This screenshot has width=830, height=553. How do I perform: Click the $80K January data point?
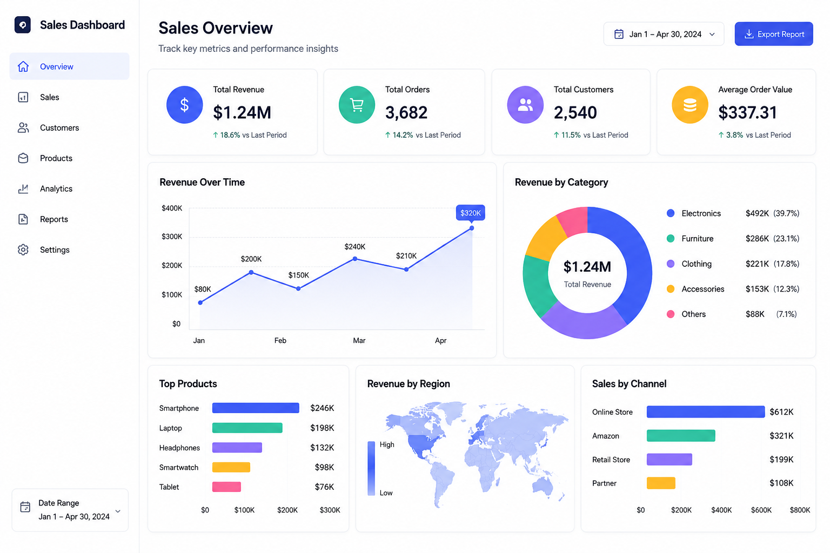200,302
